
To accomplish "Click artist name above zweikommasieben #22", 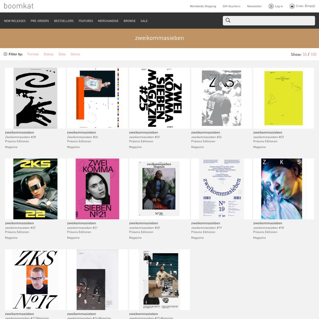I will pos(19,223).
